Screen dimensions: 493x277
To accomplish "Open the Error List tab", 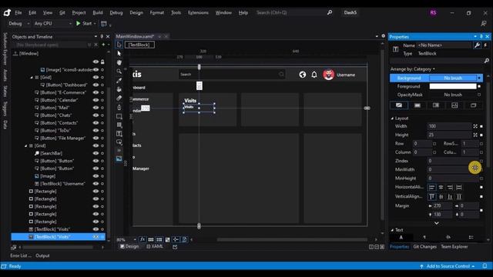I will (x=21, y=255).
